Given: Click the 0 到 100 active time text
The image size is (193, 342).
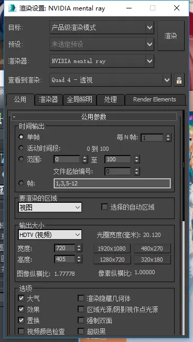Looking at the screenshot, I should tap(98, 149).
